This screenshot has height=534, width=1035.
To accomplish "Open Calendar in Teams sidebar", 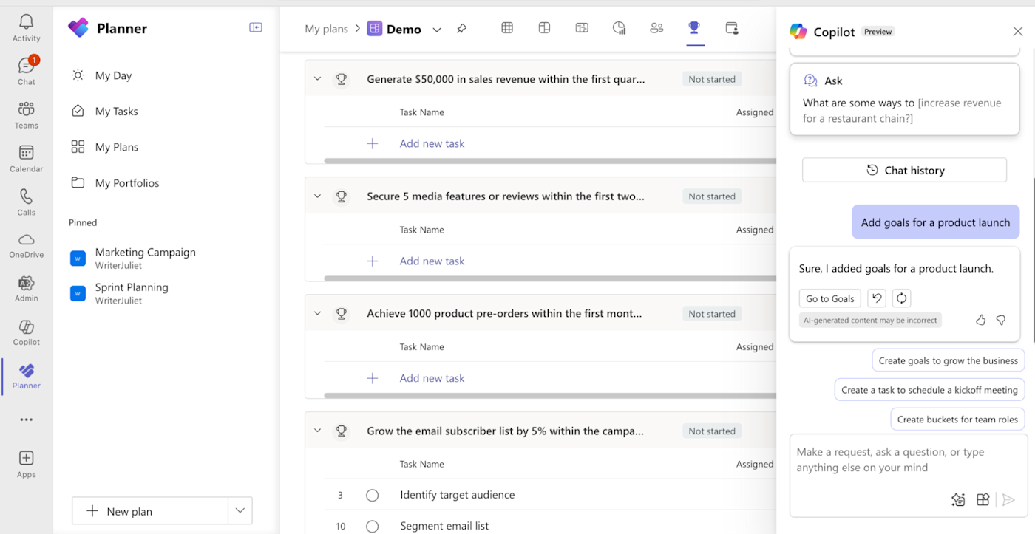I will (x=26, y=158).
